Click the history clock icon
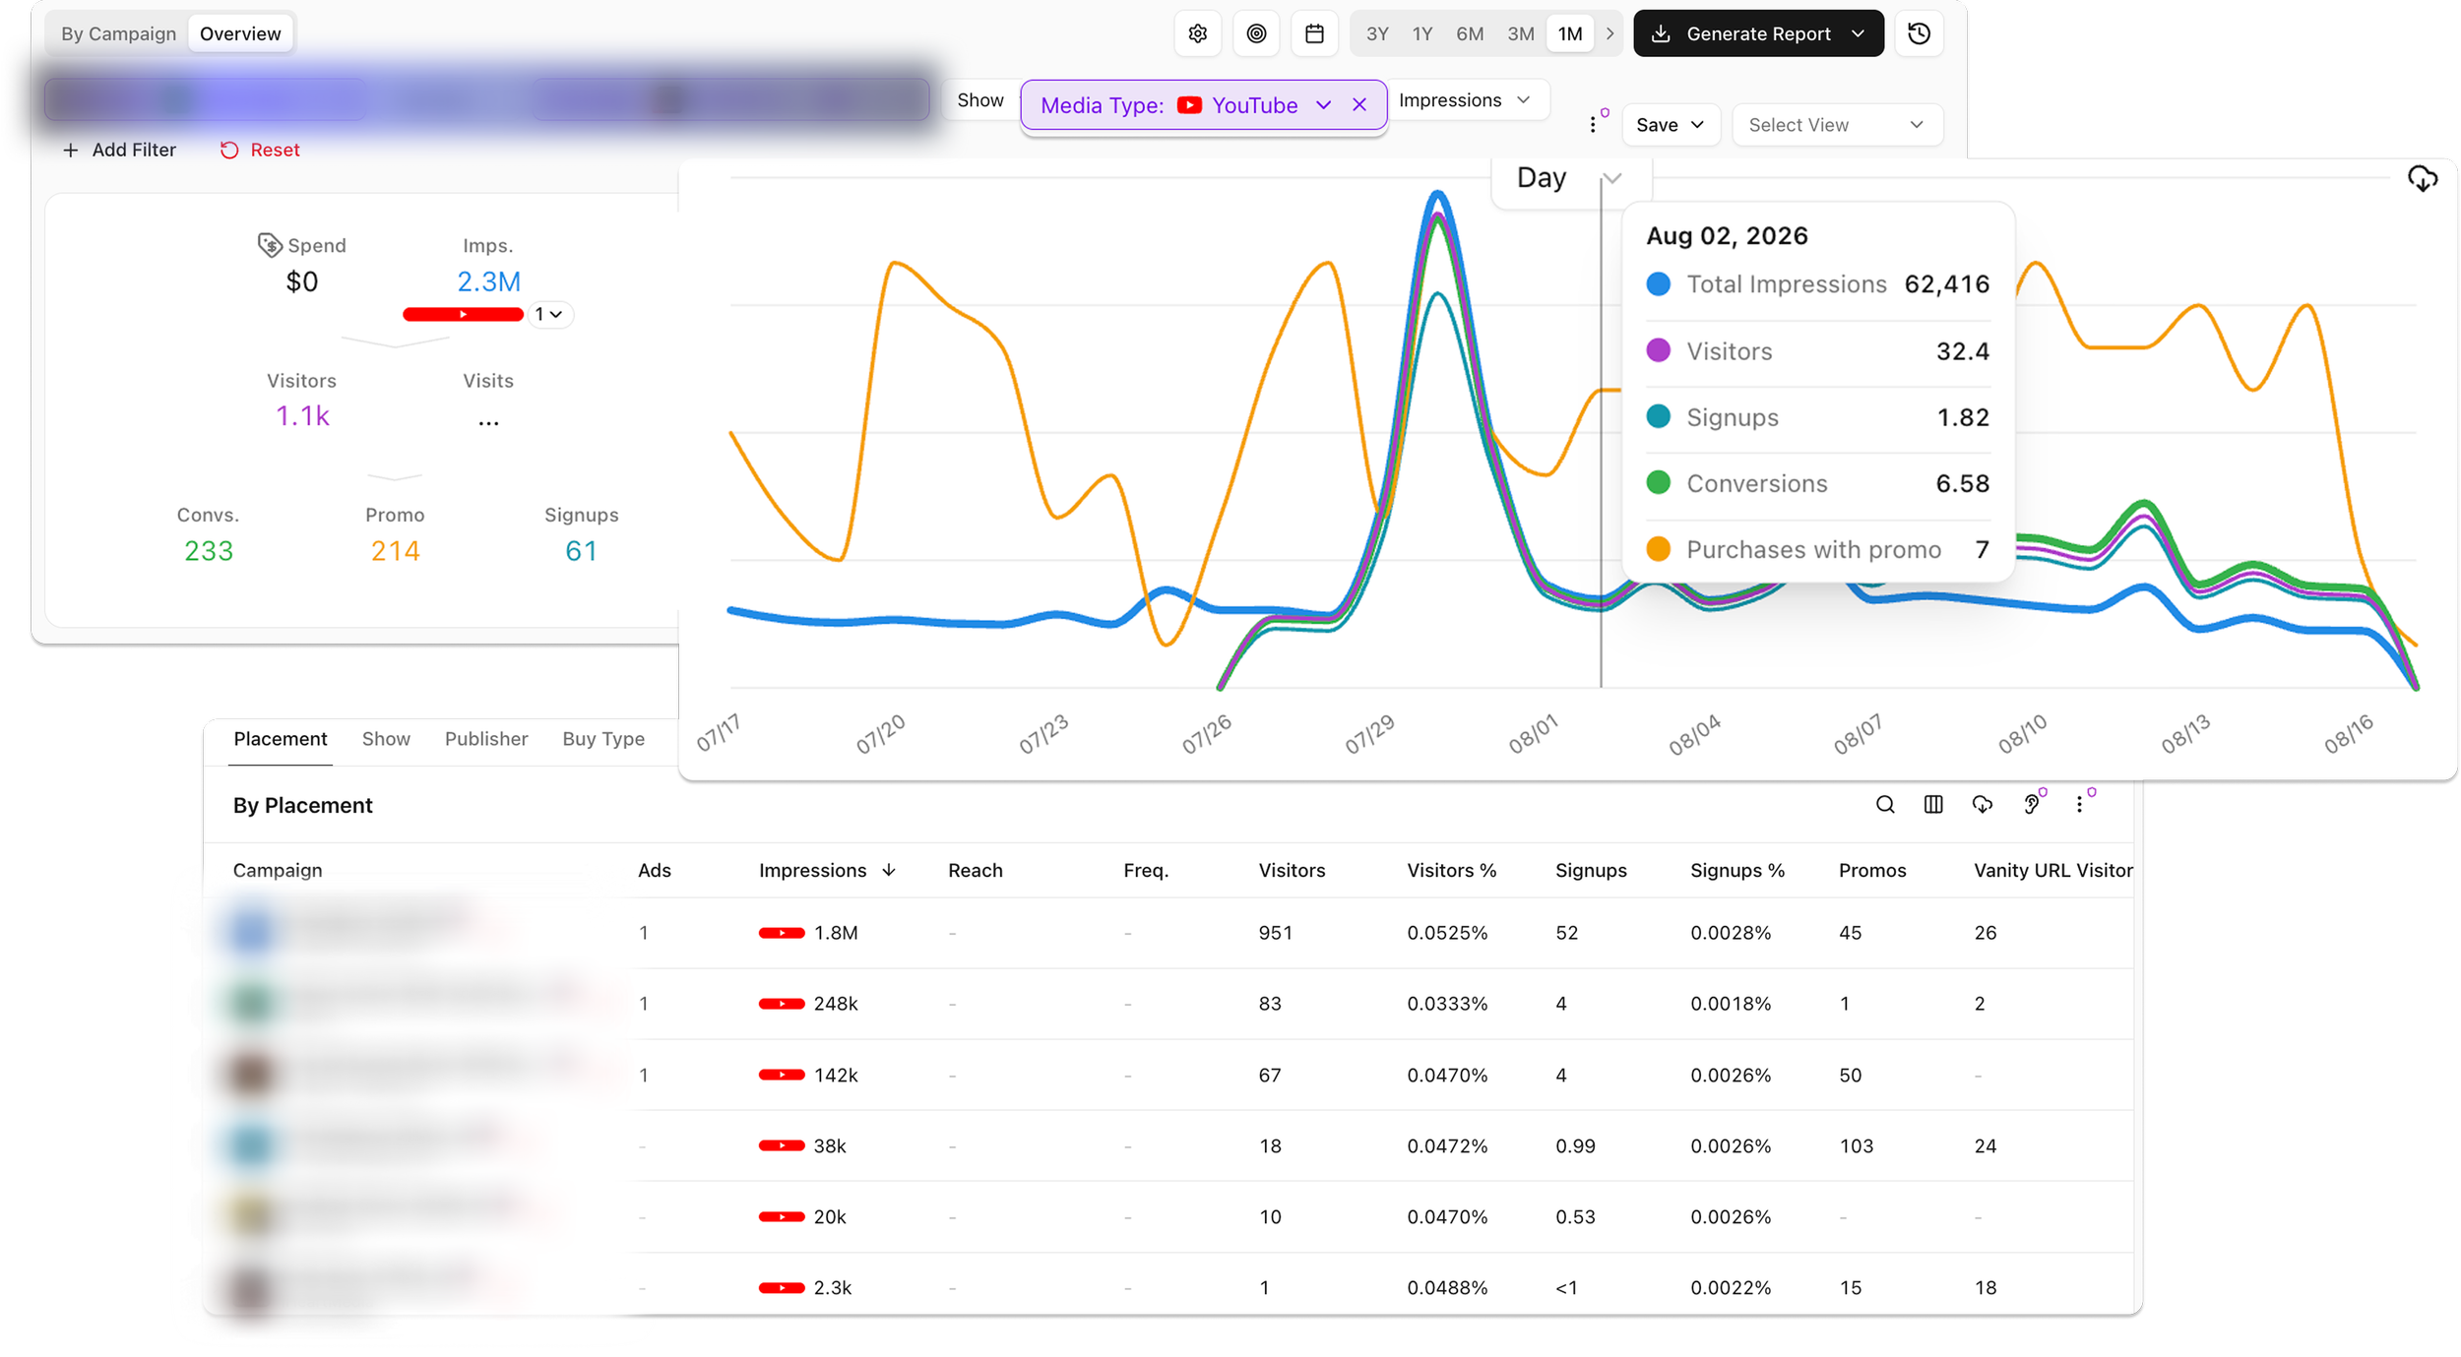2461x1357 pixels. coord(1919,33)
